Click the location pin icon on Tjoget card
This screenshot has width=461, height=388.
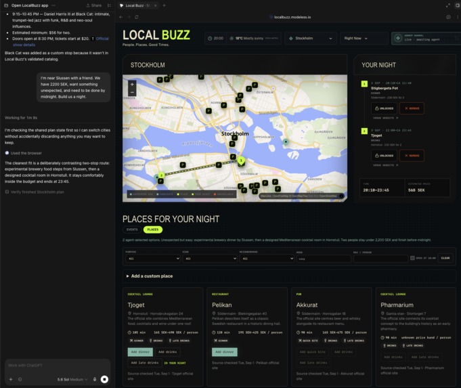point(130,314)
